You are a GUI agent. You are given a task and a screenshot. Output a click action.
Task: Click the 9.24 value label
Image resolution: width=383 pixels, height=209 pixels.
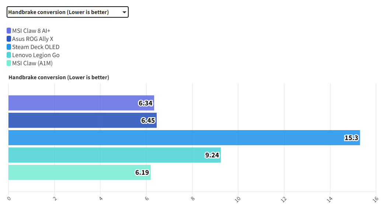(212, 155)
